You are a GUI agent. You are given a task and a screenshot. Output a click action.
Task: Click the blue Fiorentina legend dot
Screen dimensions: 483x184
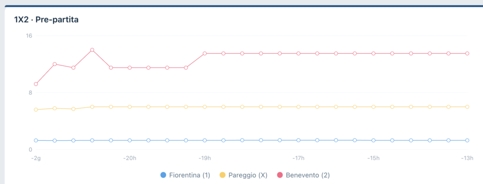tap(163, 176)
